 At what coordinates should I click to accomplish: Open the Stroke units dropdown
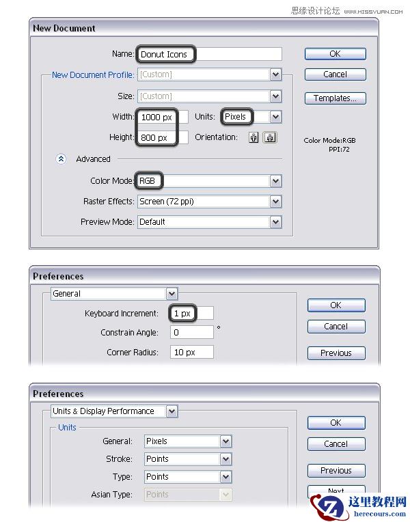click(x=225, y=459)
